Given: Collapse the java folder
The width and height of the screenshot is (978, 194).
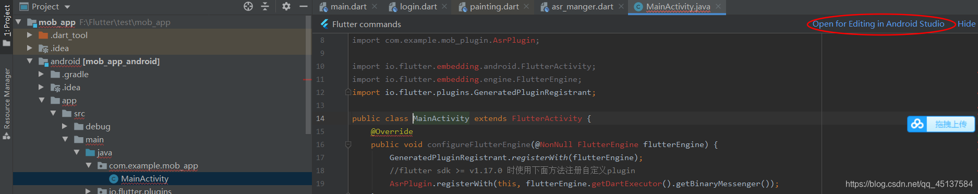Looking at the screenshot, I should 77,152.
